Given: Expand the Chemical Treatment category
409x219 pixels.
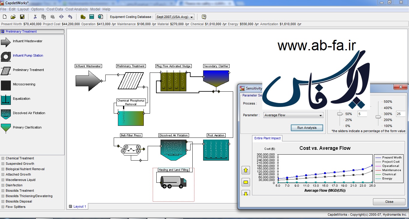Looking at the screenshot, I should click(20, 158).
